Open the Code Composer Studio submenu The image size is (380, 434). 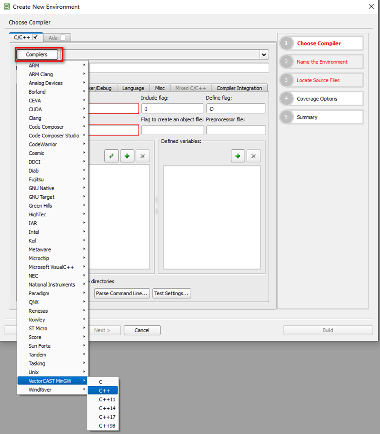point(53,135)
